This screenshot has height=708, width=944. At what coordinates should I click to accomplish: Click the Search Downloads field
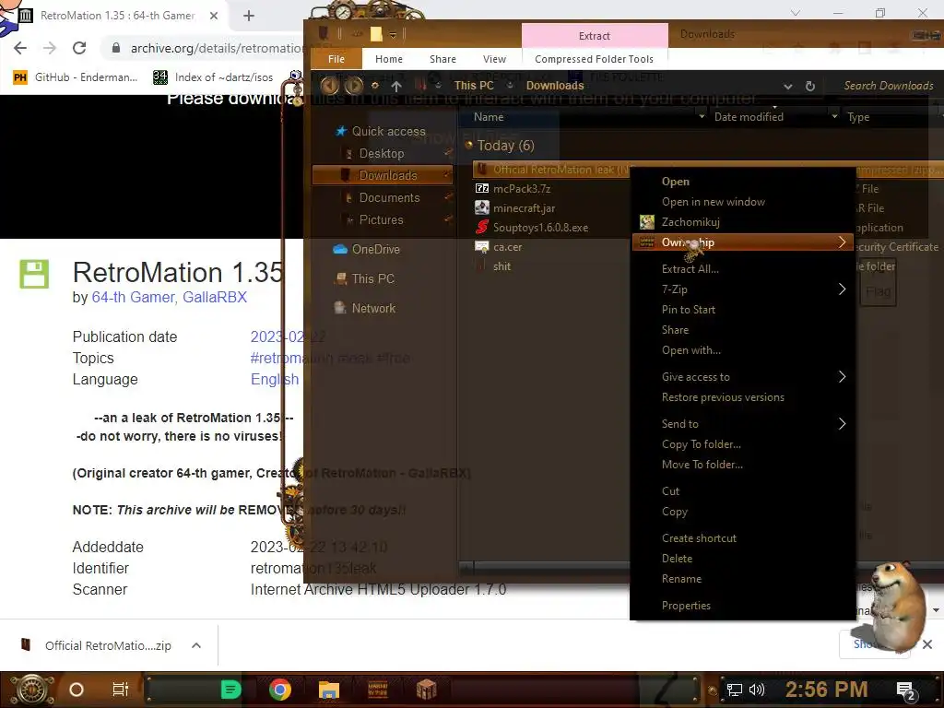point(888,86)
